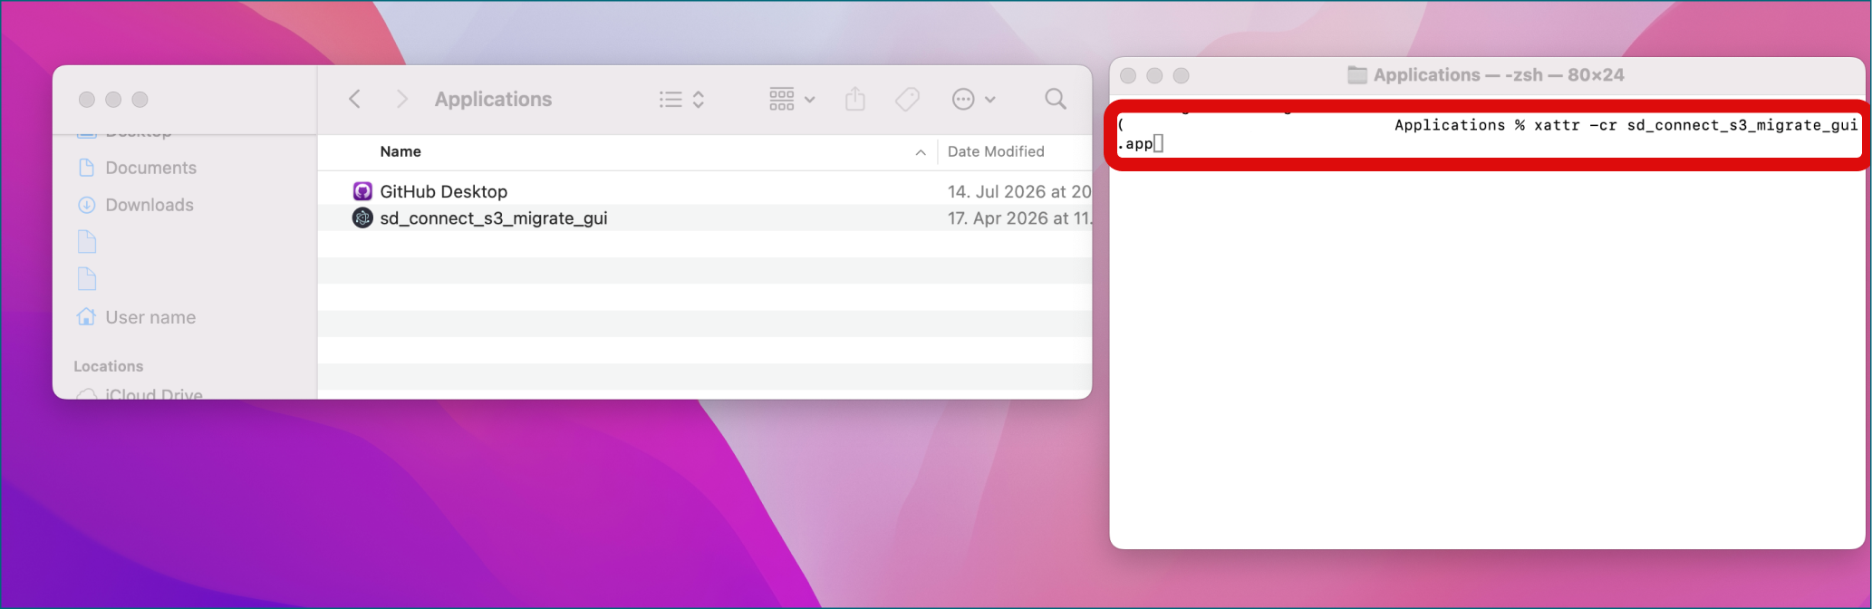Click the Applications % prompt in Terminal
This screenshot has width=1872, height=609.
[1460, 125]
